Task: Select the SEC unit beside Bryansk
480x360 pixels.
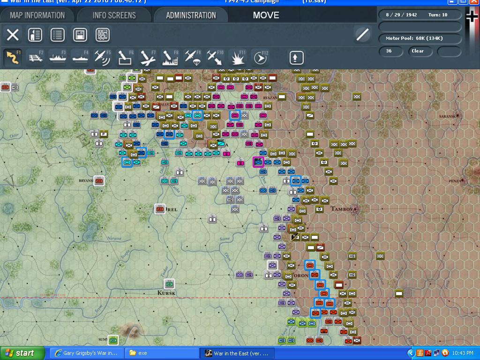Action: (98, 180)
